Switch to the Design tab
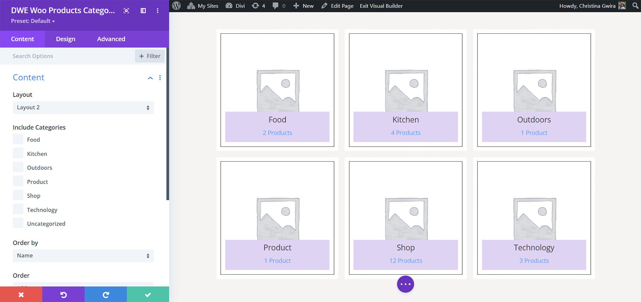Screen dimensions: 641x302 pos(66,39)
